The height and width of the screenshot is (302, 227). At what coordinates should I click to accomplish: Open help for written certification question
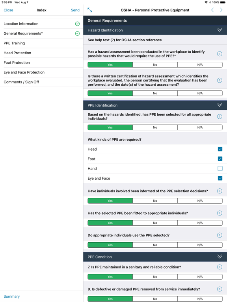(x=220, y=80)
